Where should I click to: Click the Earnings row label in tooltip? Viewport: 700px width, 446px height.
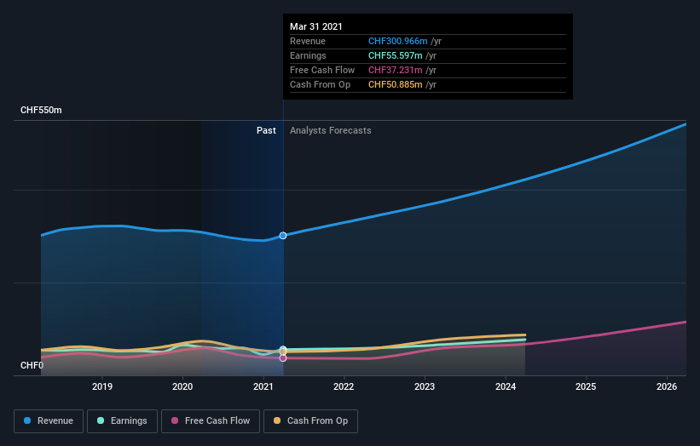click(x=308, y=55)
